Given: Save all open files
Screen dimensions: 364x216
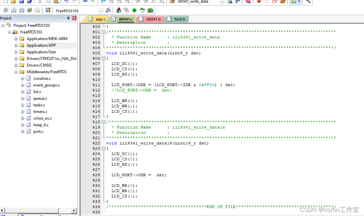Looking at the screenshot, I should (28, 2).
